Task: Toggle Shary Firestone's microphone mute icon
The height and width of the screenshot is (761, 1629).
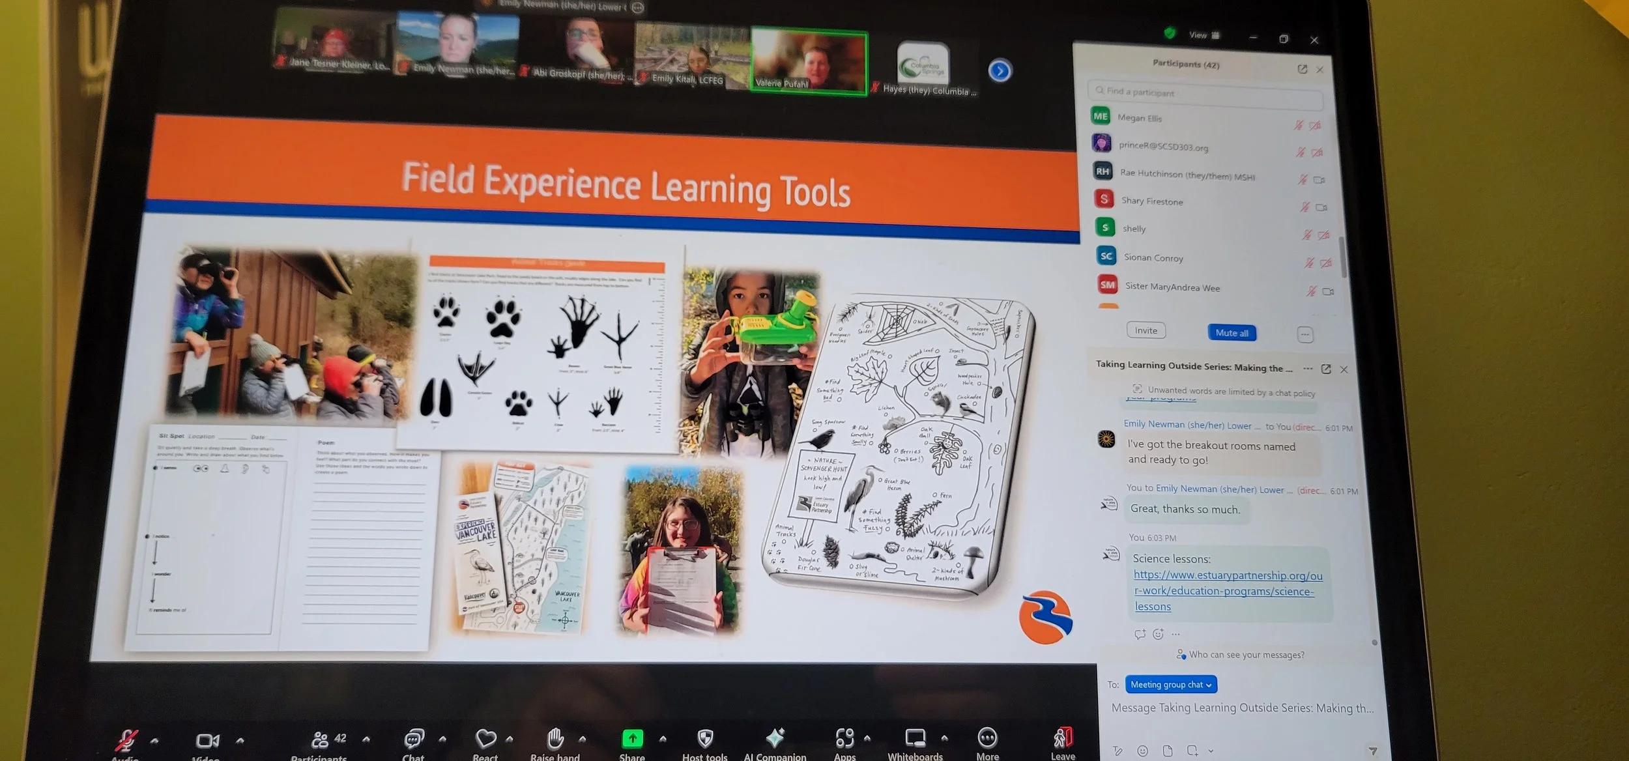Action: (x=1305, y=207)
